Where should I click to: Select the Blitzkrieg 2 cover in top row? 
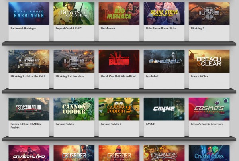[209, 14]
